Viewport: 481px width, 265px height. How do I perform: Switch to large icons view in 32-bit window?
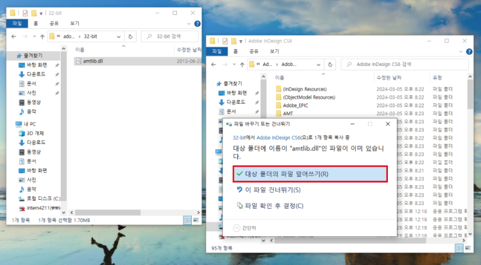196,220
